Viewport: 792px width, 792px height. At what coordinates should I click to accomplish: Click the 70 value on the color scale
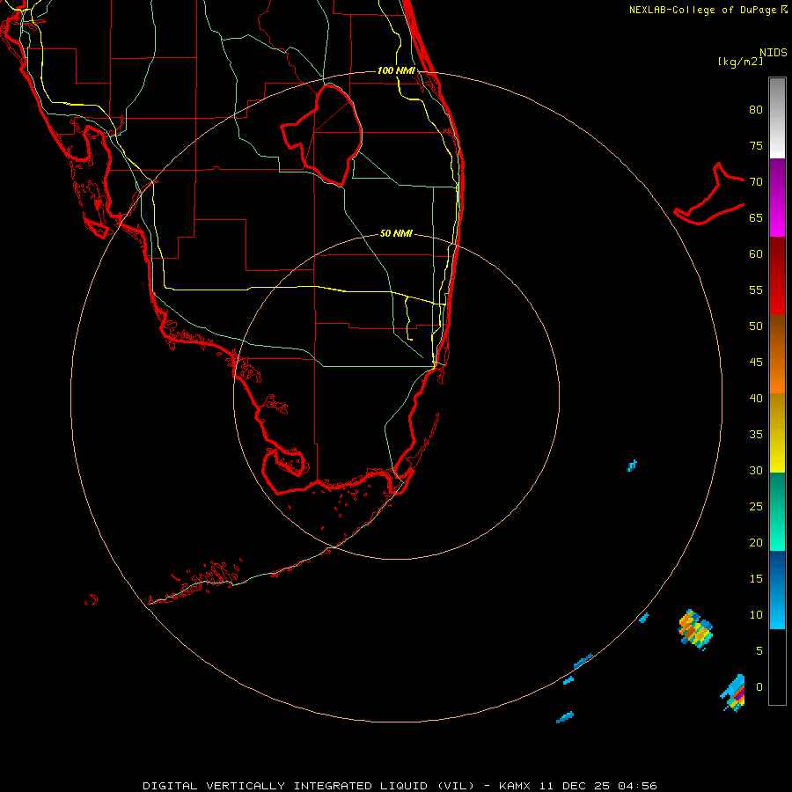(x=756, y=182)
